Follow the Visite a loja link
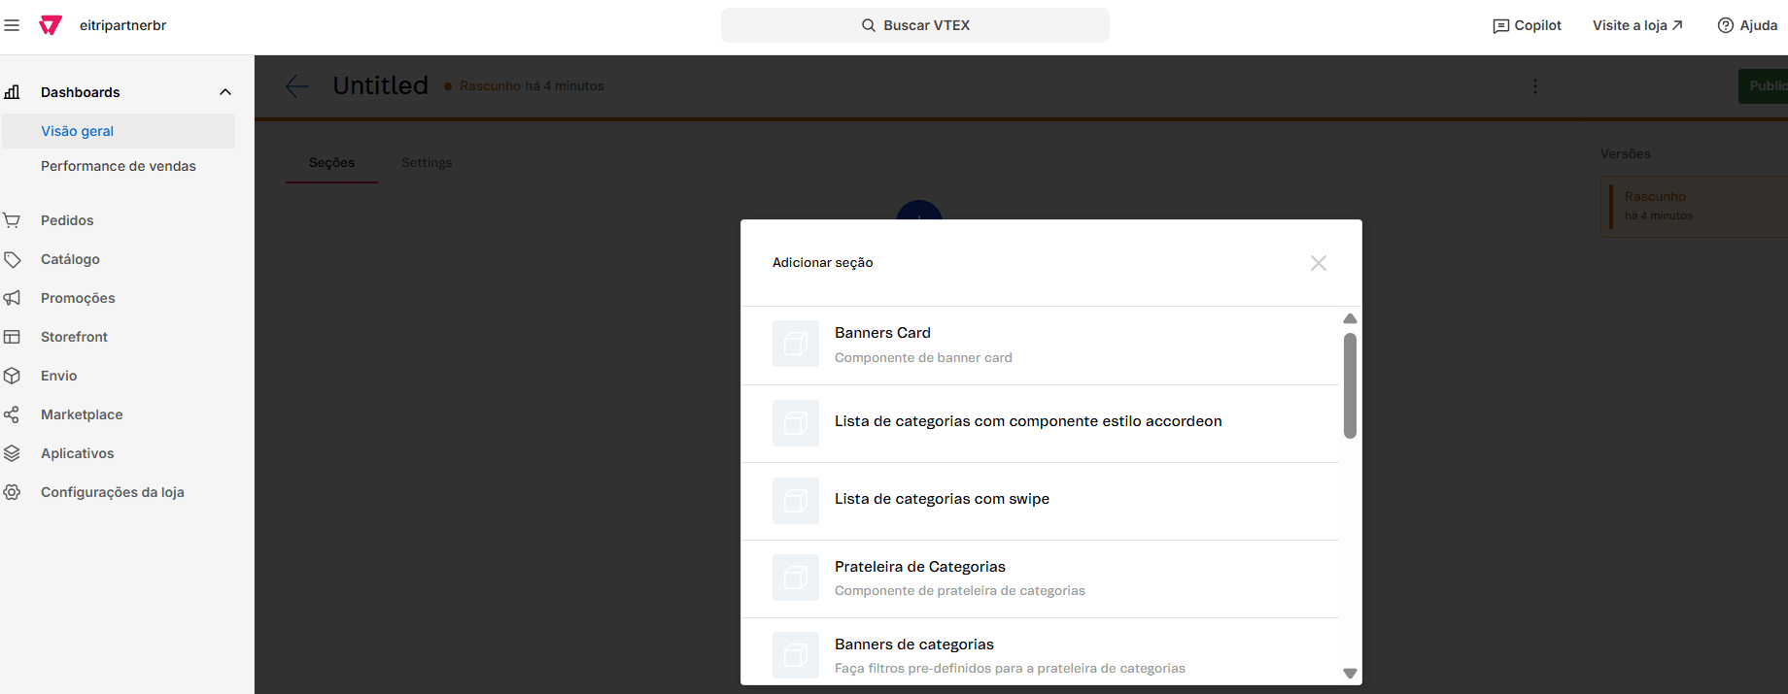1788x694 pixels. click(1637, 25)
